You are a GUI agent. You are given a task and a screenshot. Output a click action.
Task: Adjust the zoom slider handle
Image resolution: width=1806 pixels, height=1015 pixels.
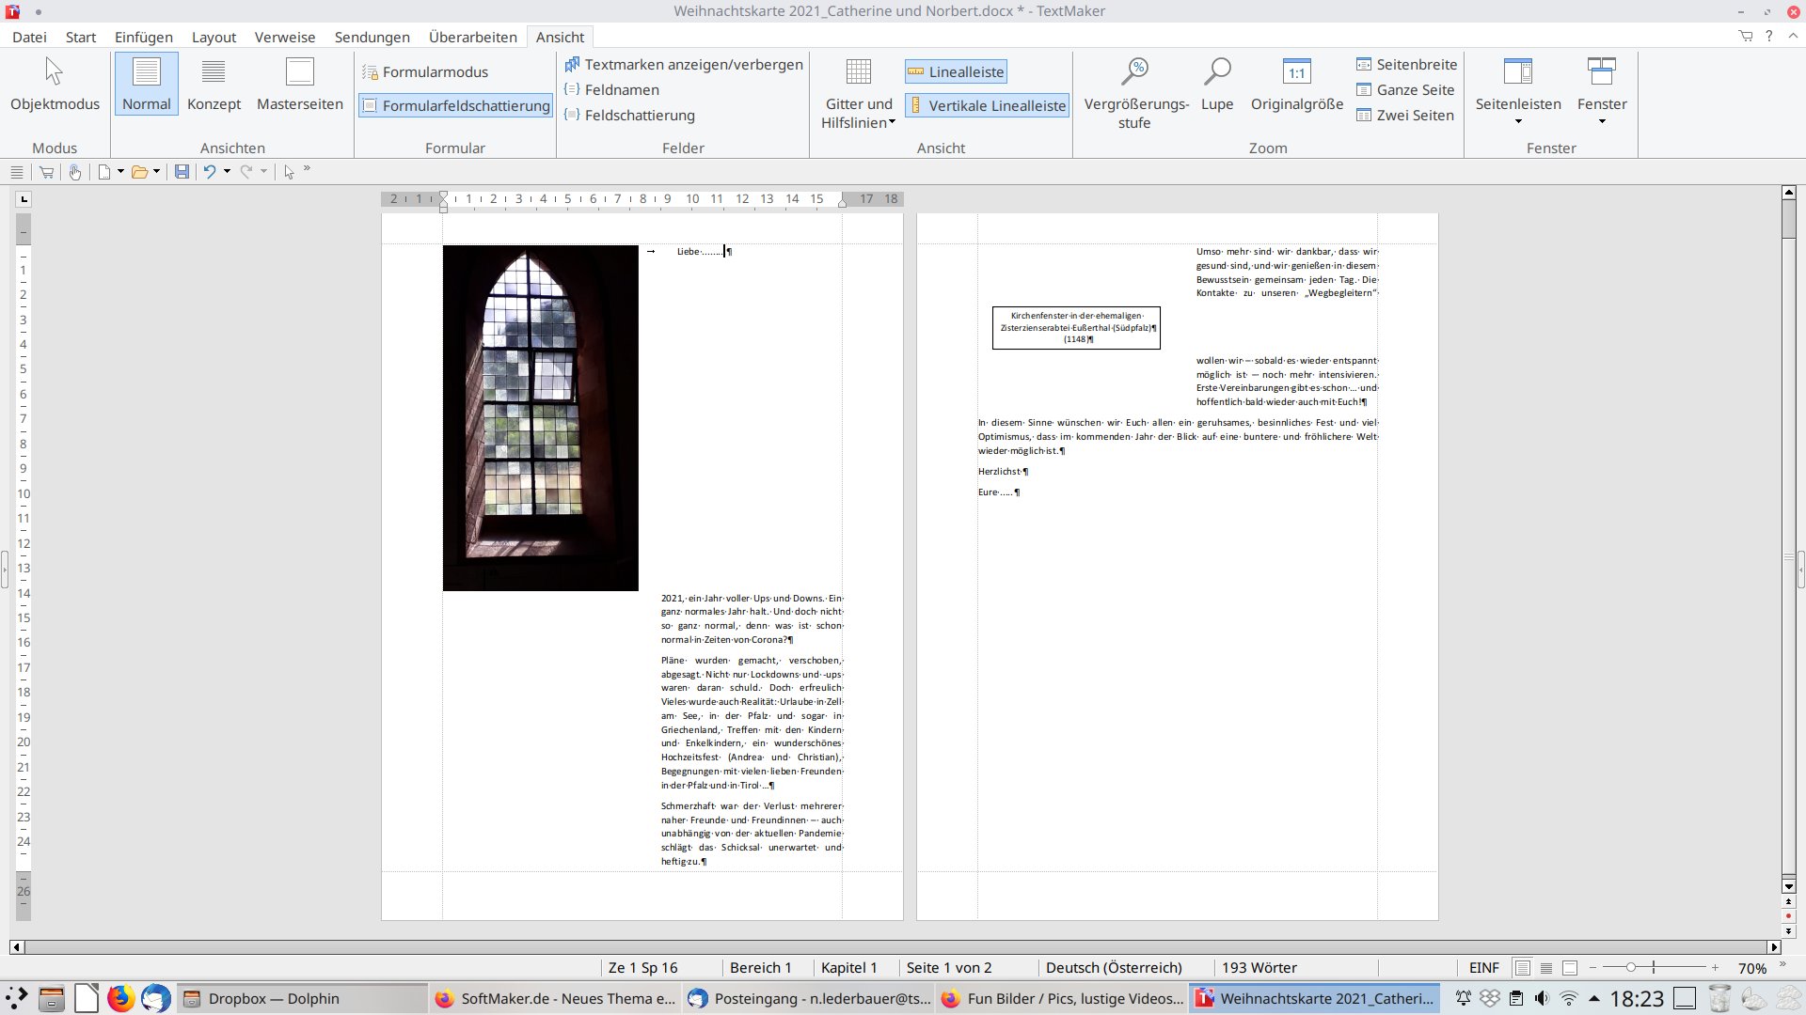click(1631, 967)
